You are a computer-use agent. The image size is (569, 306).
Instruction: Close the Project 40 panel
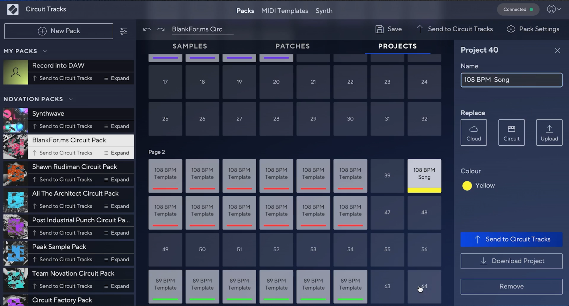(557, 51)
